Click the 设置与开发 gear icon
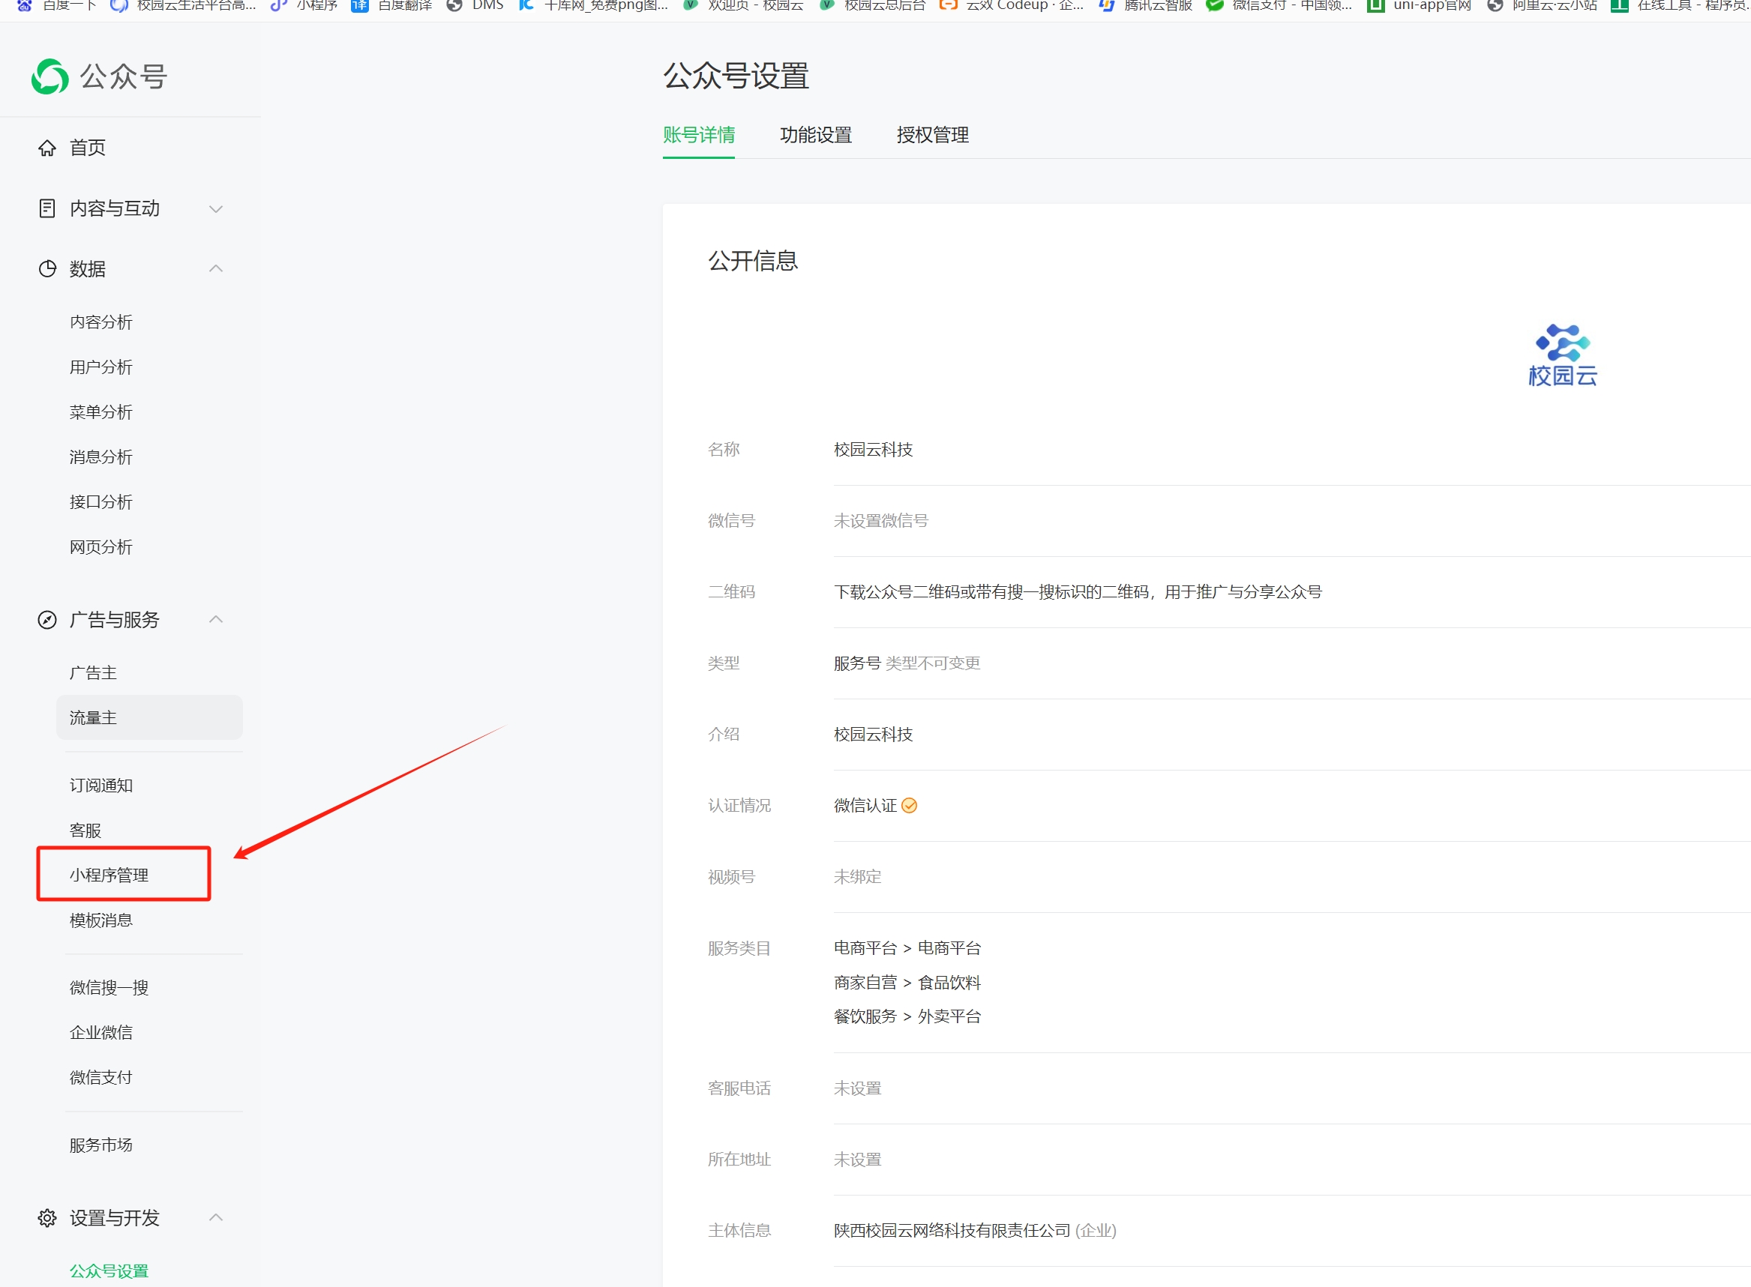The height and width of the screenshot is (1287, 1751). click(x=46, y=1217)
